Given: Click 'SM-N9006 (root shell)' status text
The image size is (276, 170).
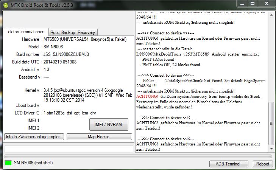Looking at the screenshot, I should 33,163.
